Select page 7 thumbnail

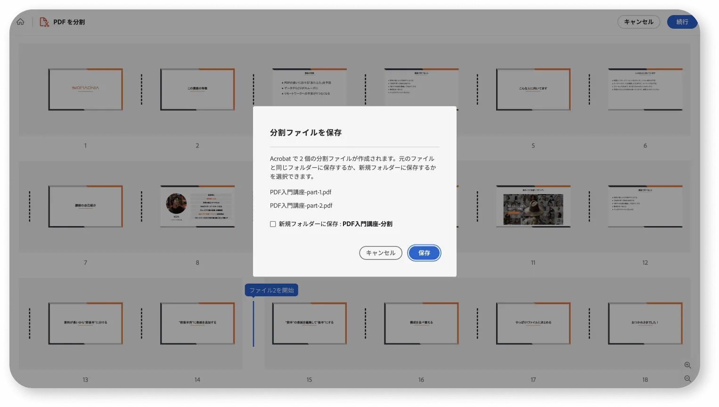pos(85,206)
